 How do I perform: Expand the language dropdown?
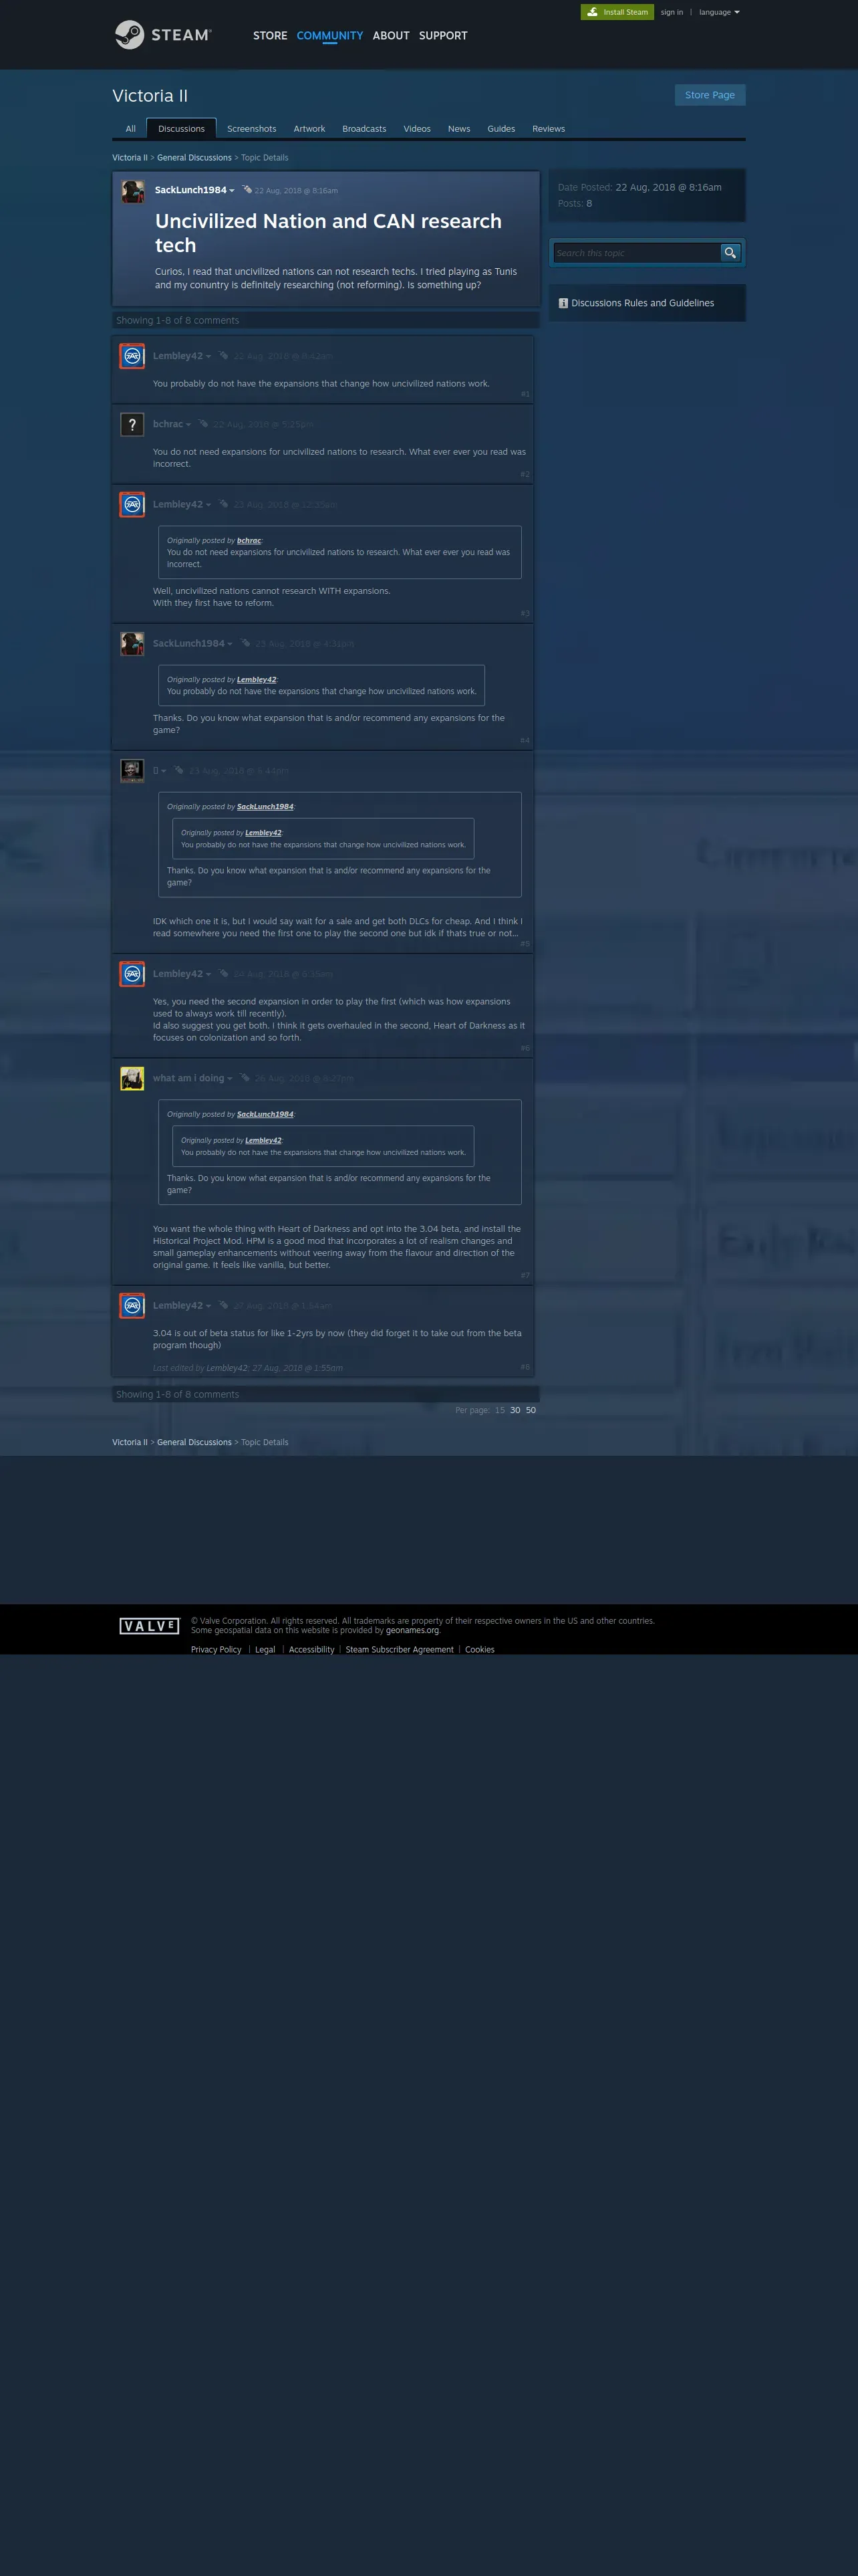click(719, 12)
